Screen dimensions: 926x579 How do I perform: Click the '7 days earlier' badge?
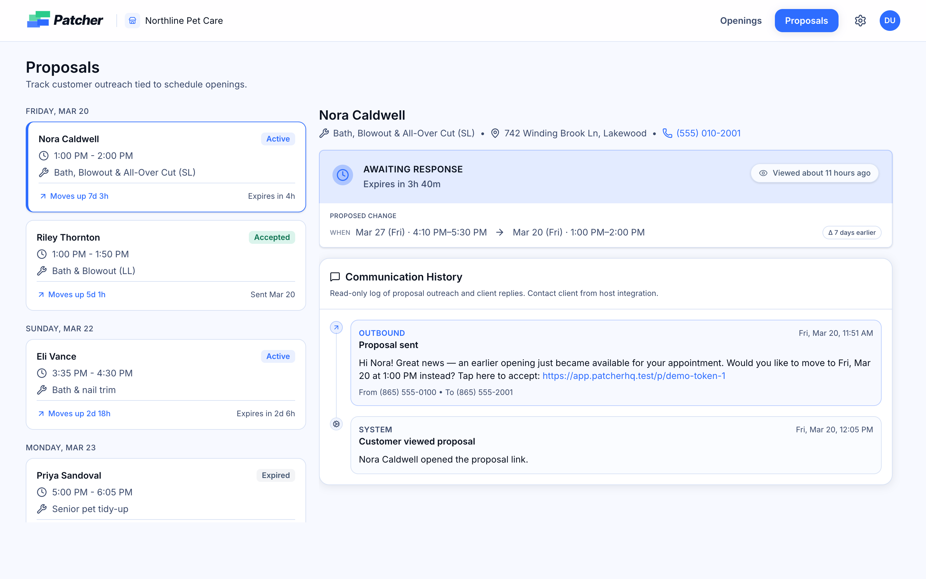pyautogui.click(x=852, y=233)
